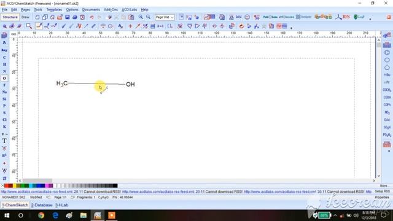Viewport: 393px width, 221px height.
Task: Open the ACD/Labs menu
Action: click(x=130, y=10)
